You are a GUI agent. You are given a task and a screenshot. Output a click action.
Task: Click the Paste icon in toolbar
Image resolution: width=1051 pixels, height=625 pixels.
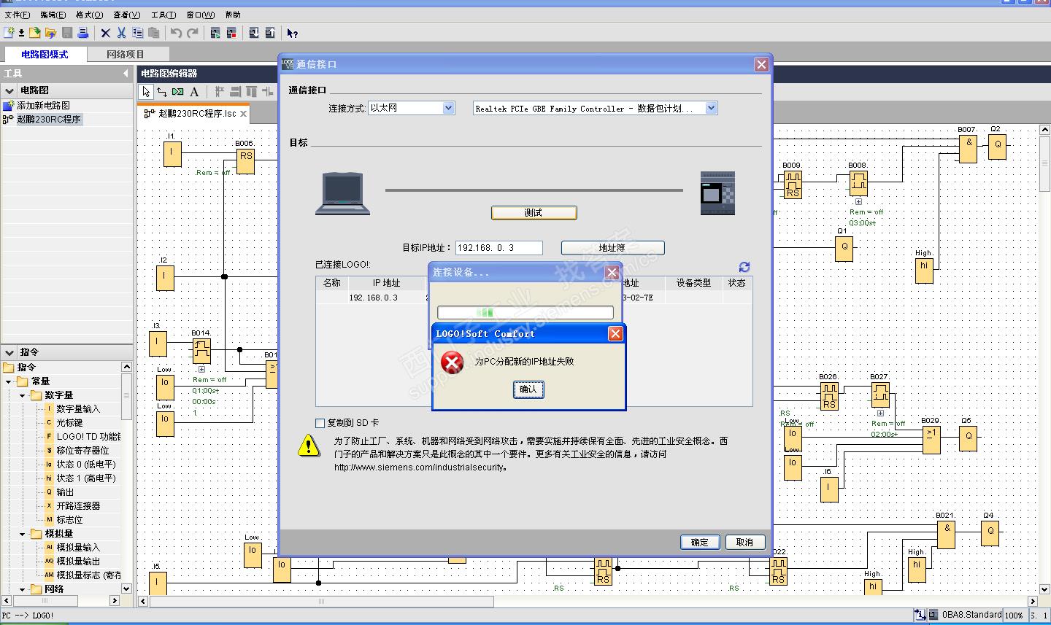point(154,33)
